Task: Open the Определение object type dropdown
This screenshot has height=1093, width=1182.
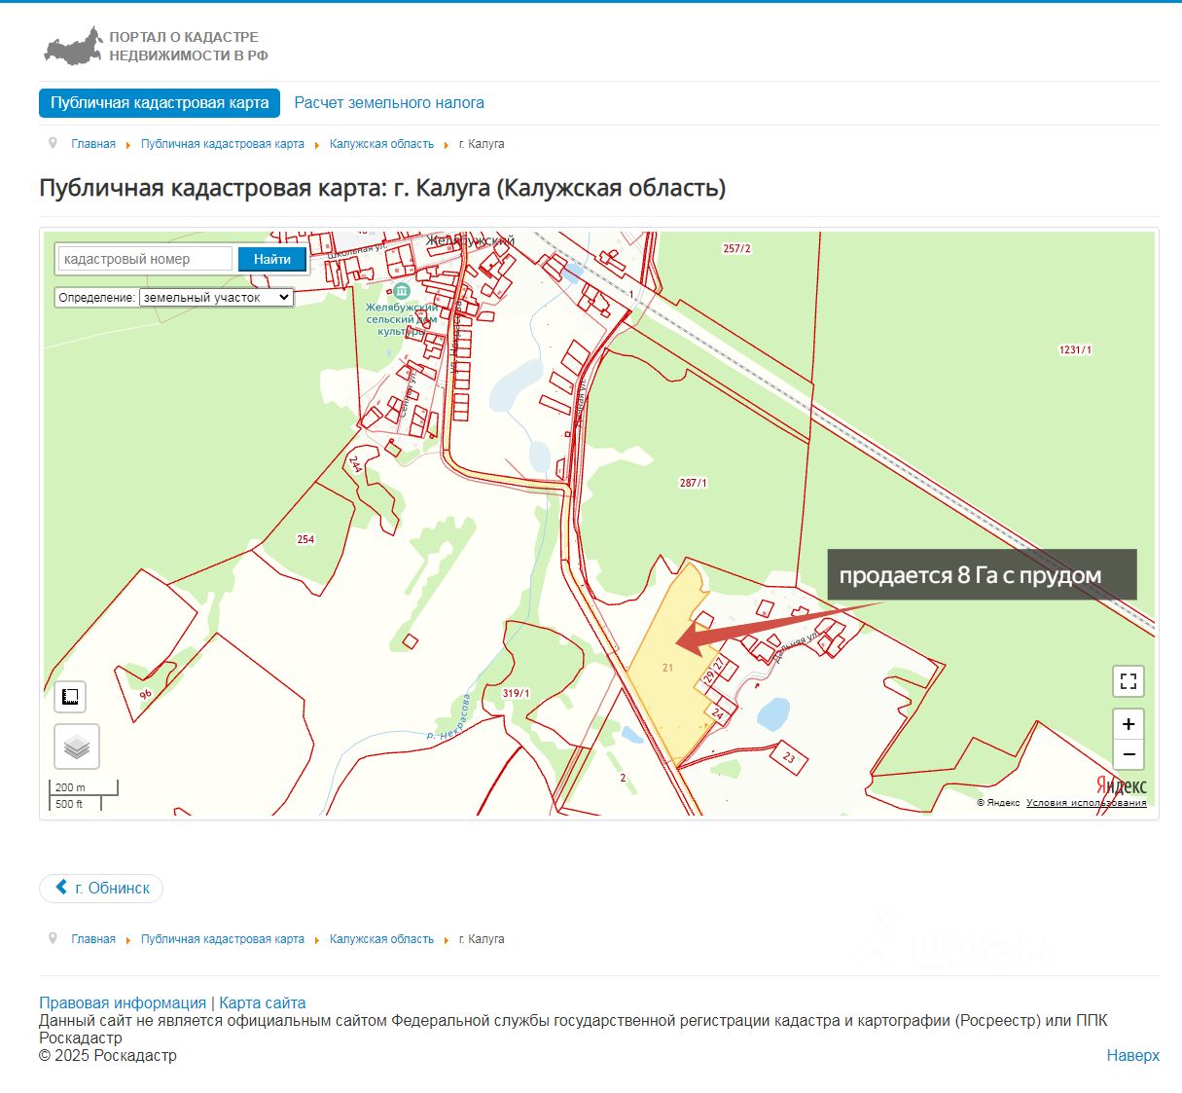Action: point(216,298)
